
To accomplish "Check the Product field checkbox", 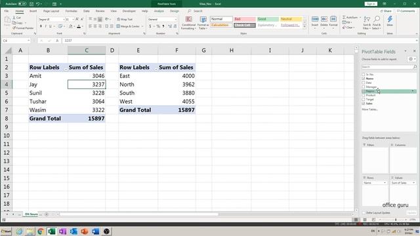I will [x=364, y=95].
